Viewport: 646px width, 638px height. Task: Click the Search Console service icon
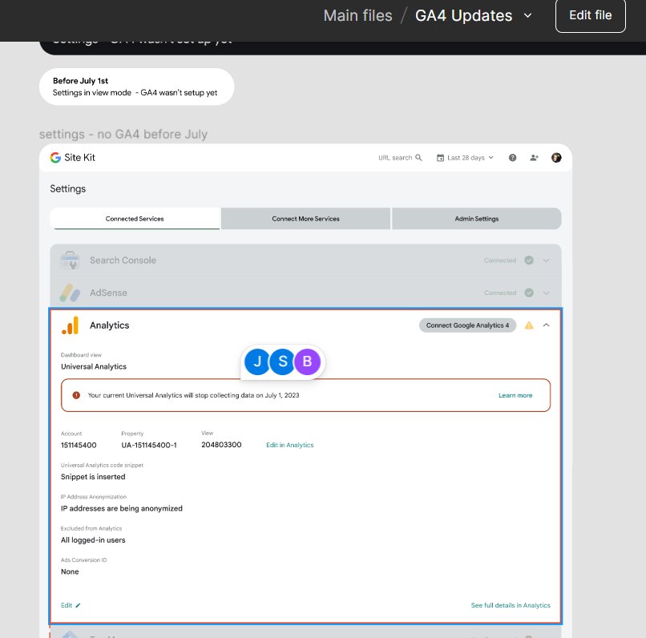click(71, 260)
